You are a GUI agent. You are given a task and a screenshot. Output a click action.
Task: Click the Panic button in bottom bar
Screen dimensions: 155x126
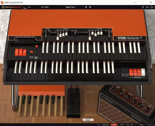click(141, 125)
